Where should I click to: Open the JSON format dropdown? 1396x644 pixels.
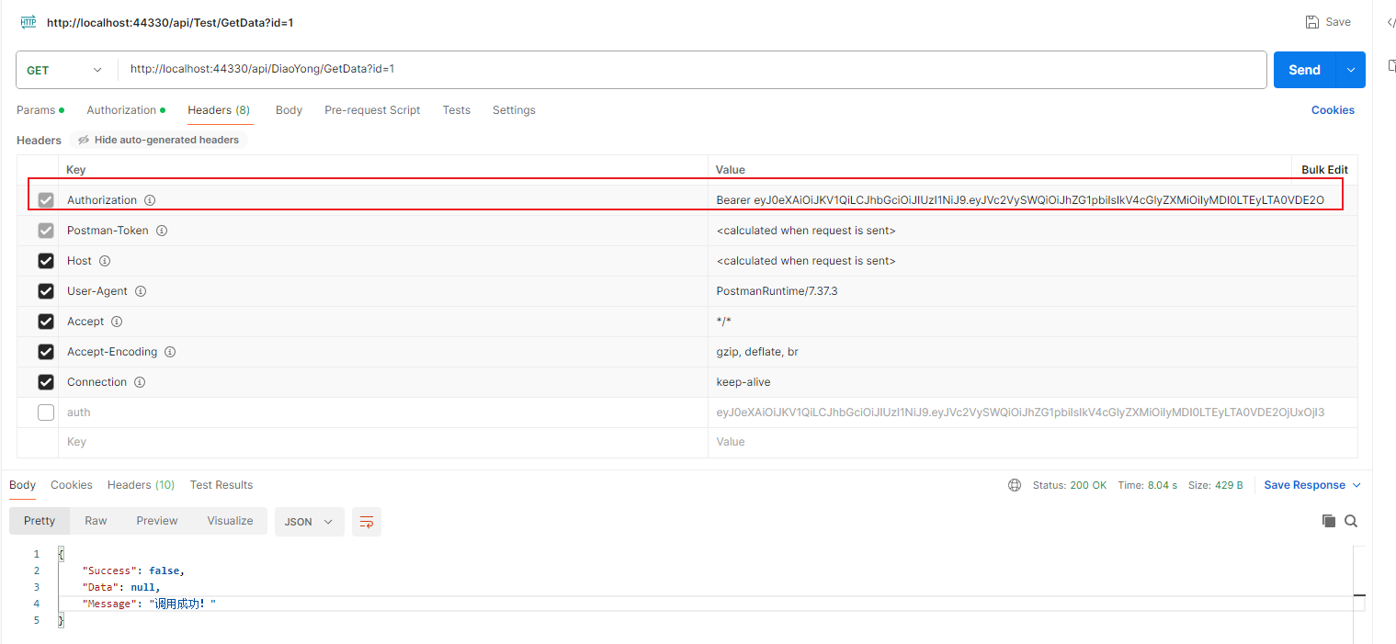tap(309, 520)
